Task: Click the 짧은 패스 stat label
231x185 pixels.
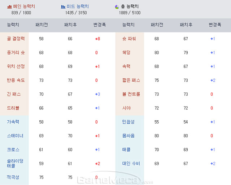Action: 131,80
